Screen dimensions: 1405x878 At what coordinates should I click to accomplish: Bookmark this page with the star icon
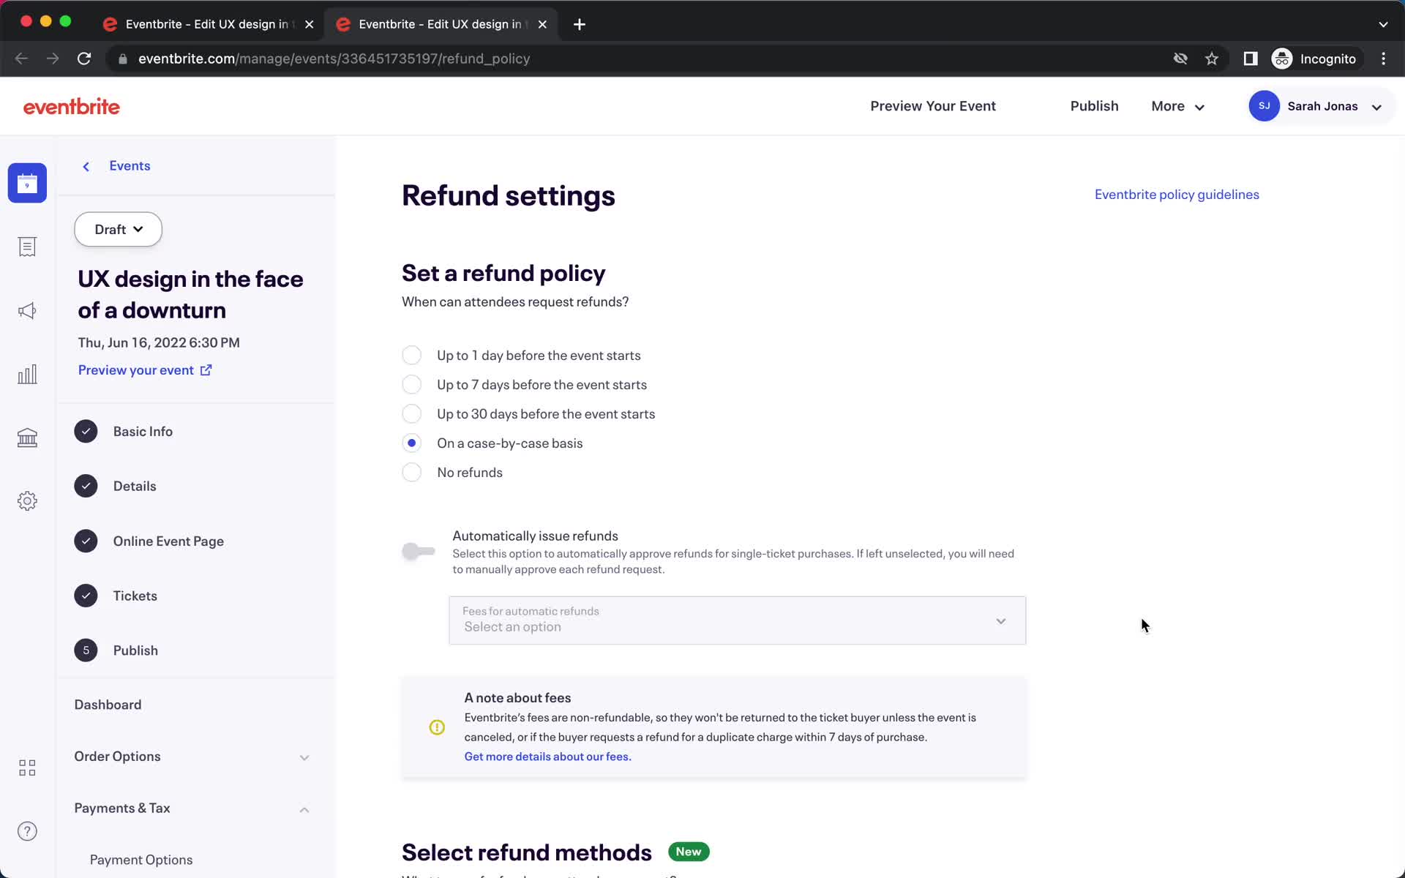1212,59
